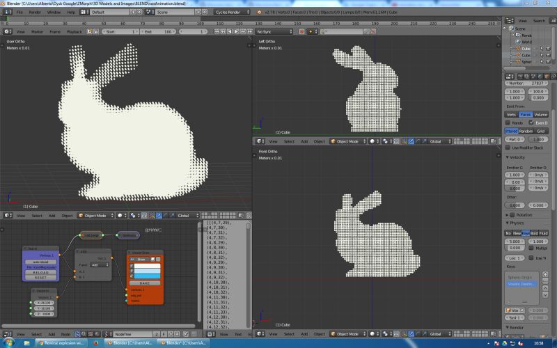Move key down with arrow icon
The image size is (557, 348).
tap(545, 294)
